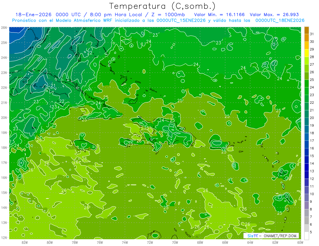Image resolution: width=319 pixels, height=246 pixels.
Task: Click the 20 label on the color scale
Action: coord(312,118)
